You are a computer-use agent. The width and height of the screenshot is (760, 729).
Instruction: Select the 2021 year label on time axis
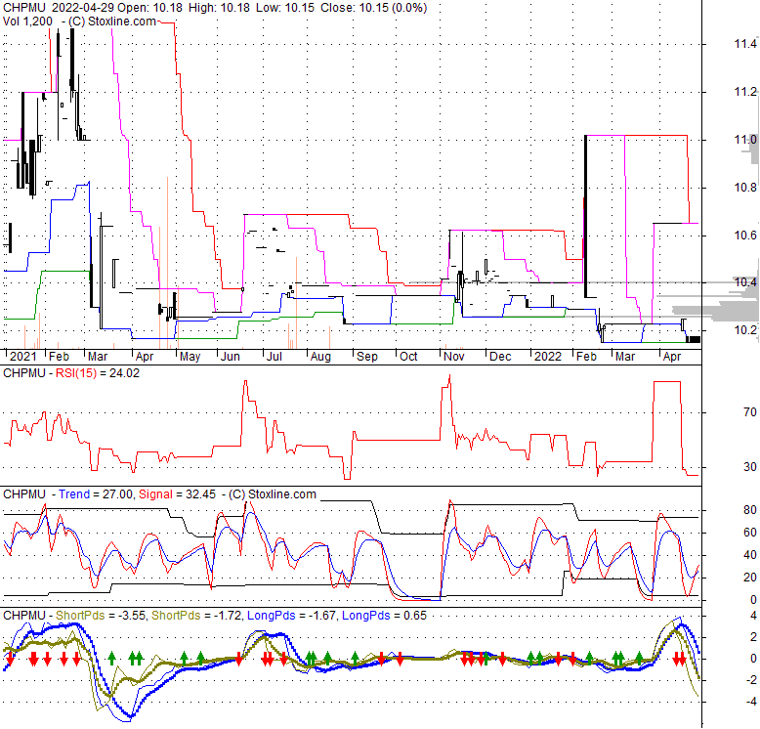(23, 357)
